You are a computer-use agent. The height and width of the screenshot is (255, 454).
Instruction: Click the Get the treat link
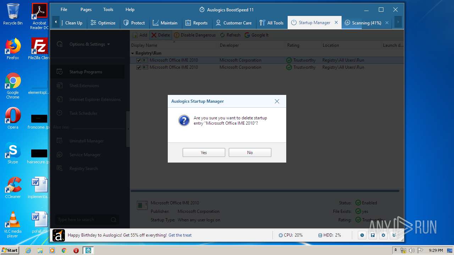tap(180, 235)
